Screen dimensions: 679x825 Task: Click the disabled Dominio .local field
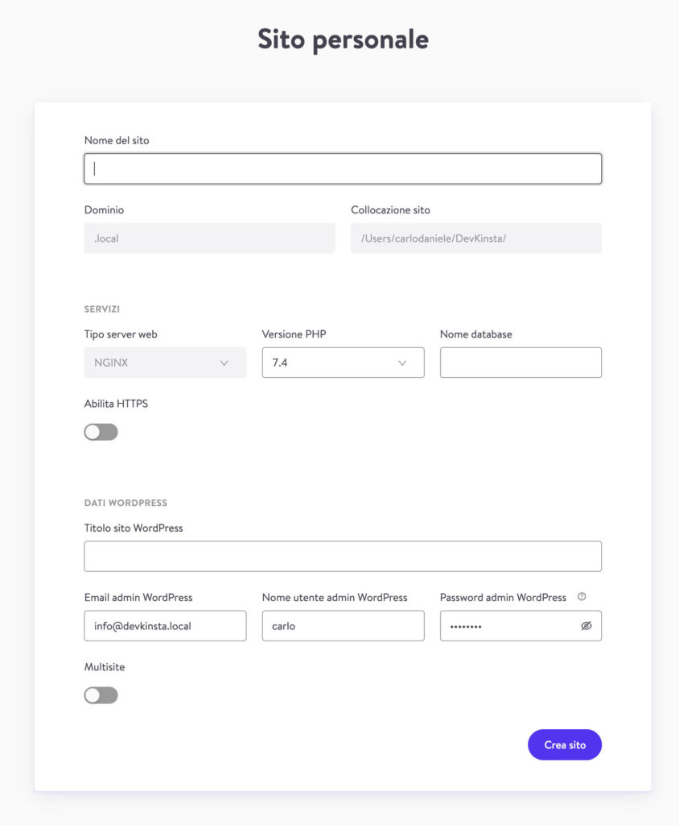coord(210,238)
